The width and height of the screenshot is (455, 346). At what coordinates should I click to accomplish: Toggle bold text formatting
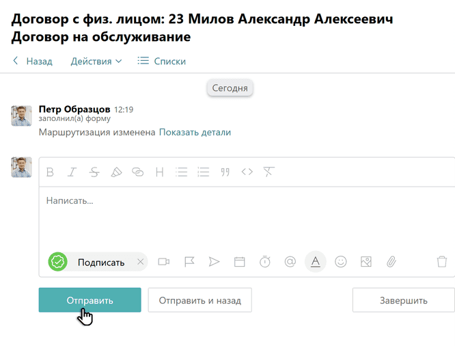click(x=50, y=172)
